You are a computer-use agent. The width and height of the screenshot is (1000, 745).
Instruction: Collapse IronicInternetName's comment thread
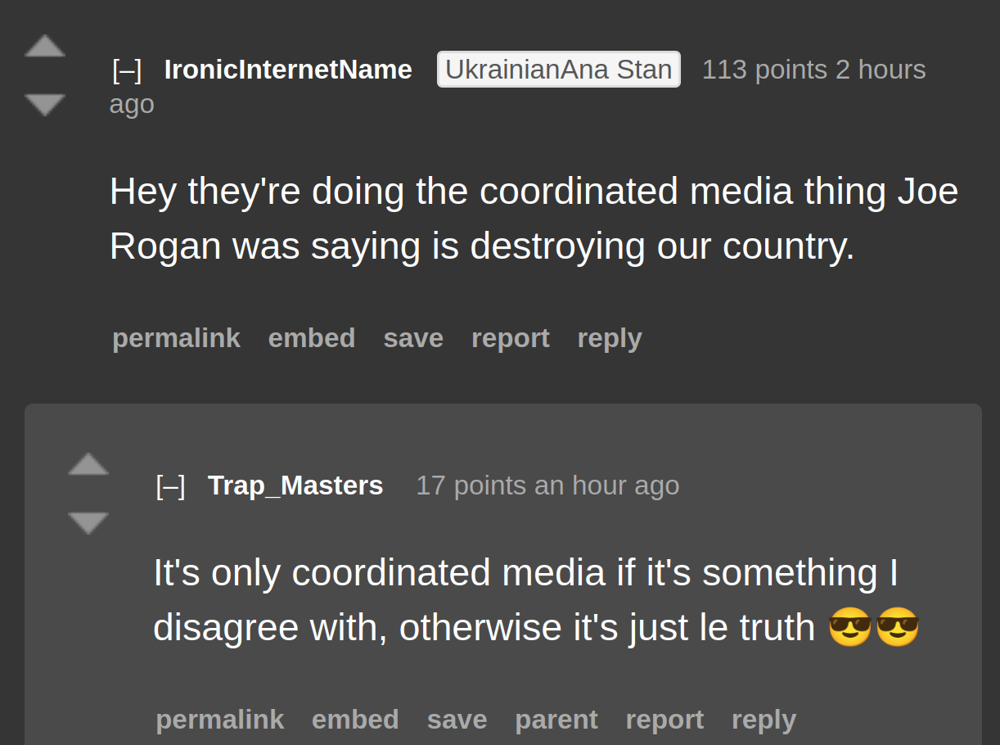pos(127,70)
